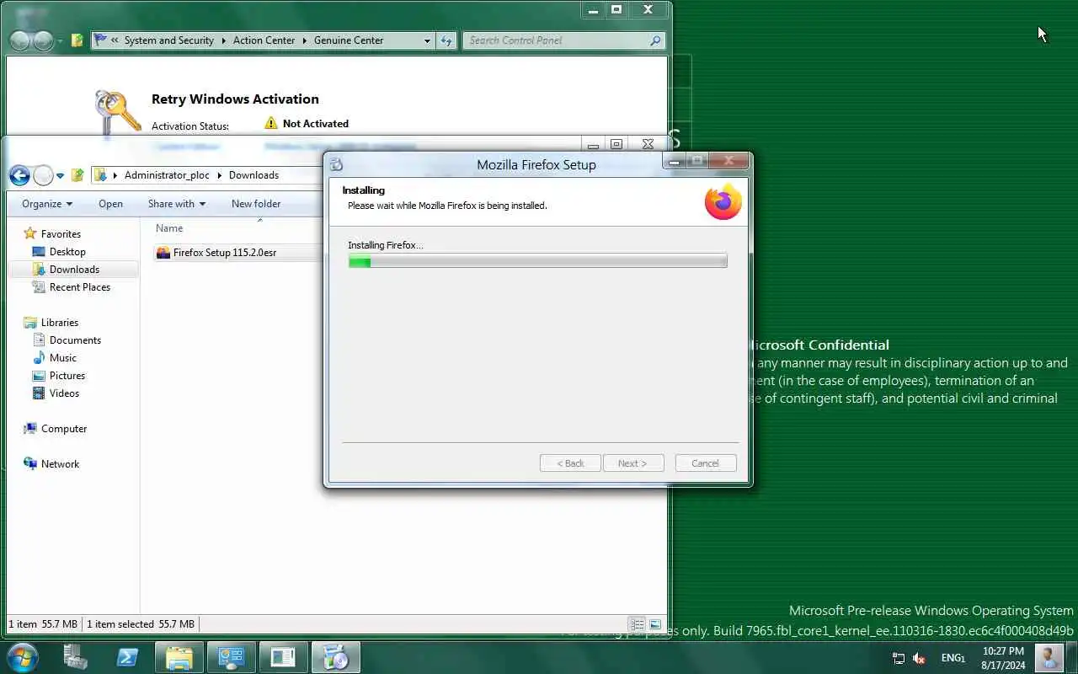
Task: Click Action Center breadcrumb
Action: [x=264, y=40]
